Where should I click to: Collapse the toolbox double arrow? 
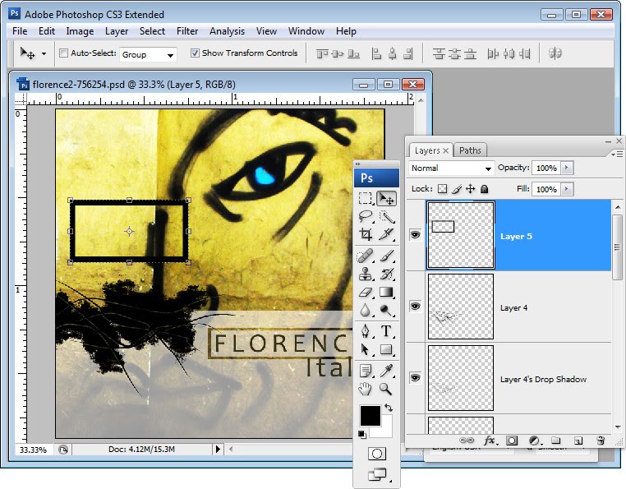coord(357,164)
